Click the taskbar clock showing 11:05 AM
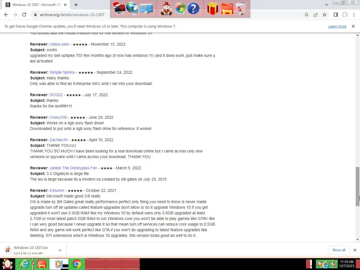This screenshot has width=360, height=270. click(x=347, y=264)
